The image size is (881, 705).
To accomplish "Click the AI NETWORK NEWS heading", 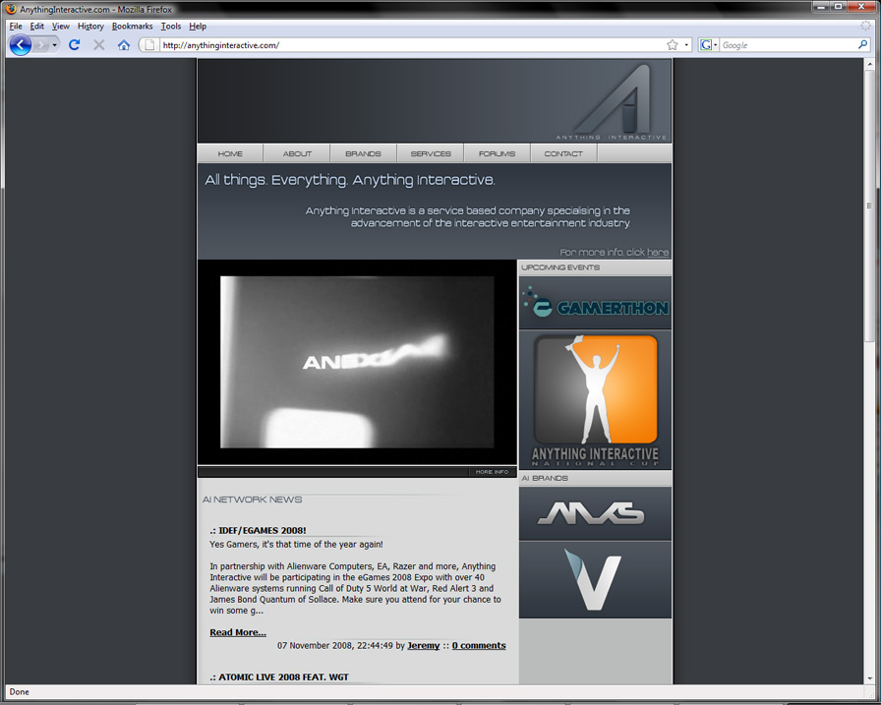I will [x=253, y=499].
